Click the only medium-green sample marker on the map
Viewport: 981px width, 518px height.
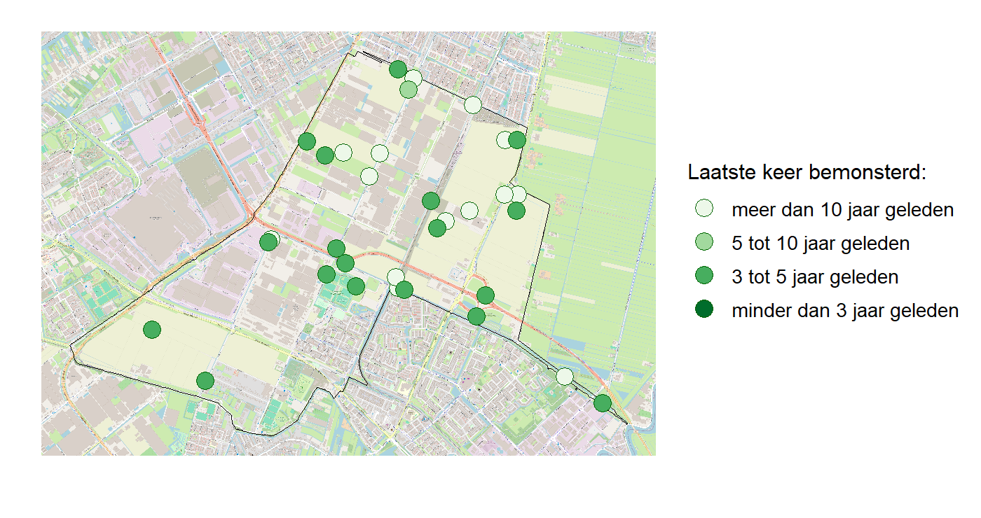[409, 90]
